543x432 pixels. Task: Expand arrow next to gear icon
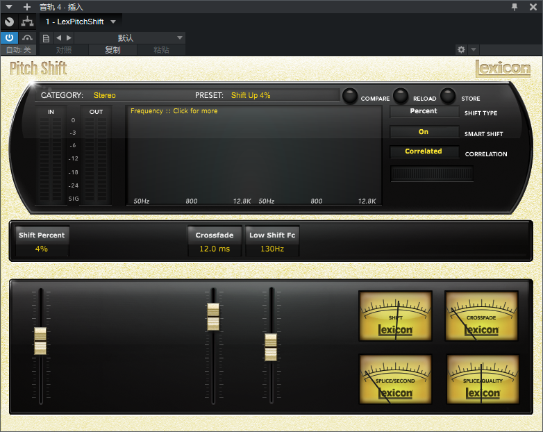474,49
